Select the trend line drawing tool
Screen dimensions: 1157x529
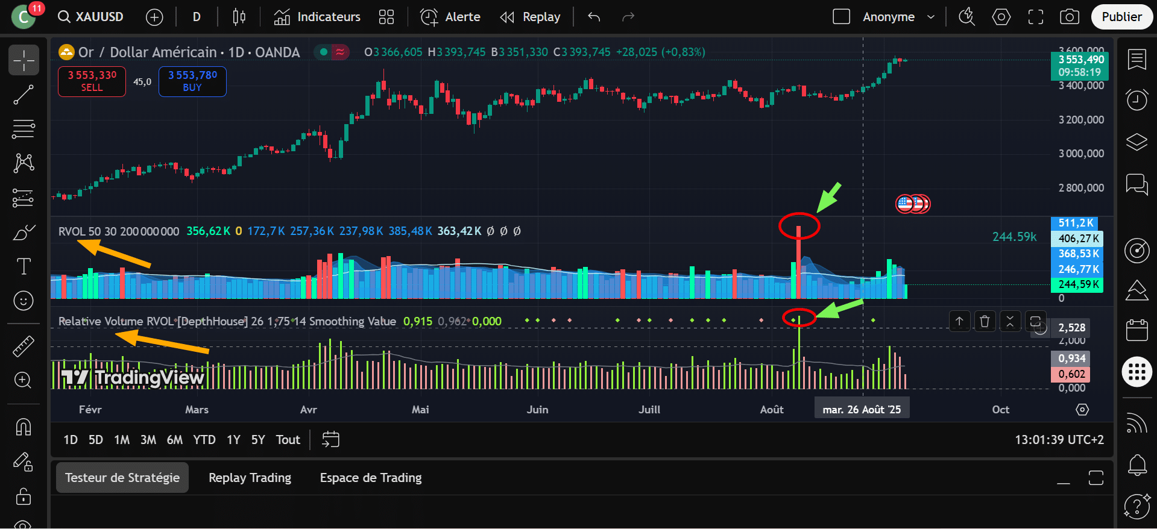24,95
